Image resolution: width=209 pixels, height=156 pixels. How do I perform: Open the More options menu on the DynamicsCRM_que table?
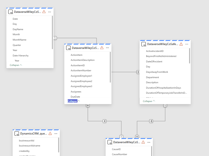coord(56,134)
